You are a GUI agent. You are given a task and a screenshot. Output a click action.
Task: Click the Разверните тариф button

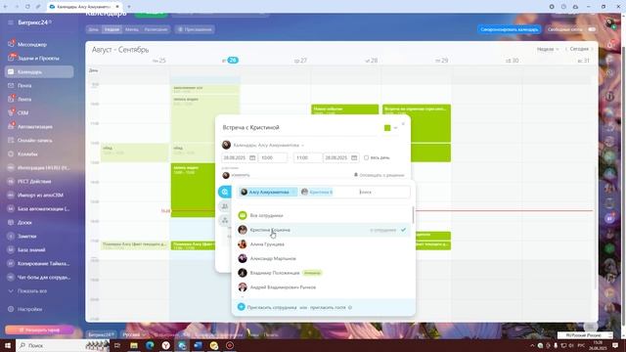[39, 330]
